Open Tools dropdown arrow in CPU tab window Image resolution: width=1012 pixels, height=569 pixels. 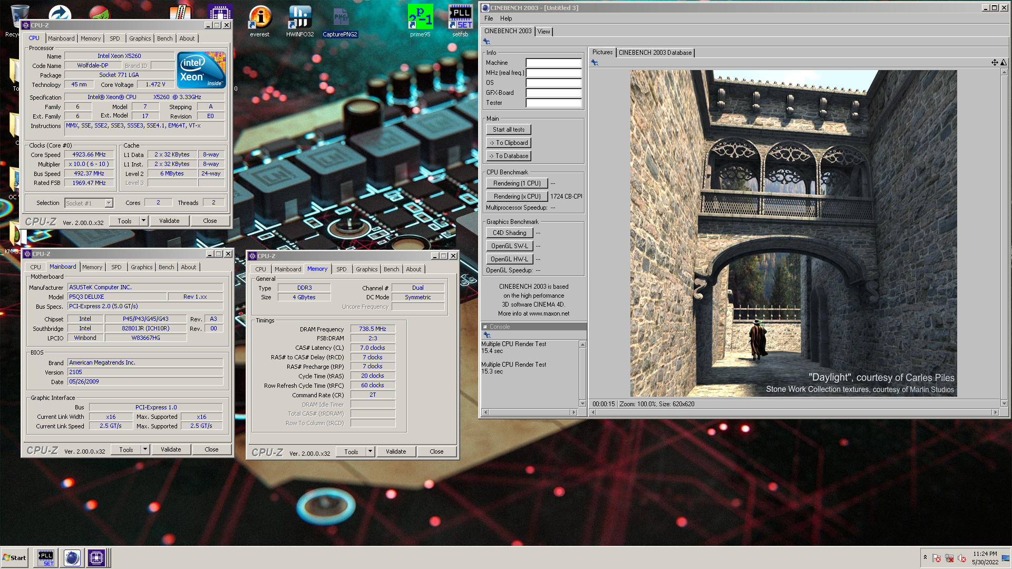(x=143, y=221)
